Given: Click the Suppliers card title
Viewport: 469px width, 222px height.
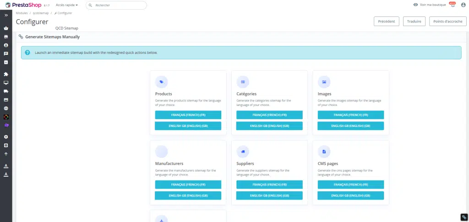Looking at the screenshot, I should point(245,164).
